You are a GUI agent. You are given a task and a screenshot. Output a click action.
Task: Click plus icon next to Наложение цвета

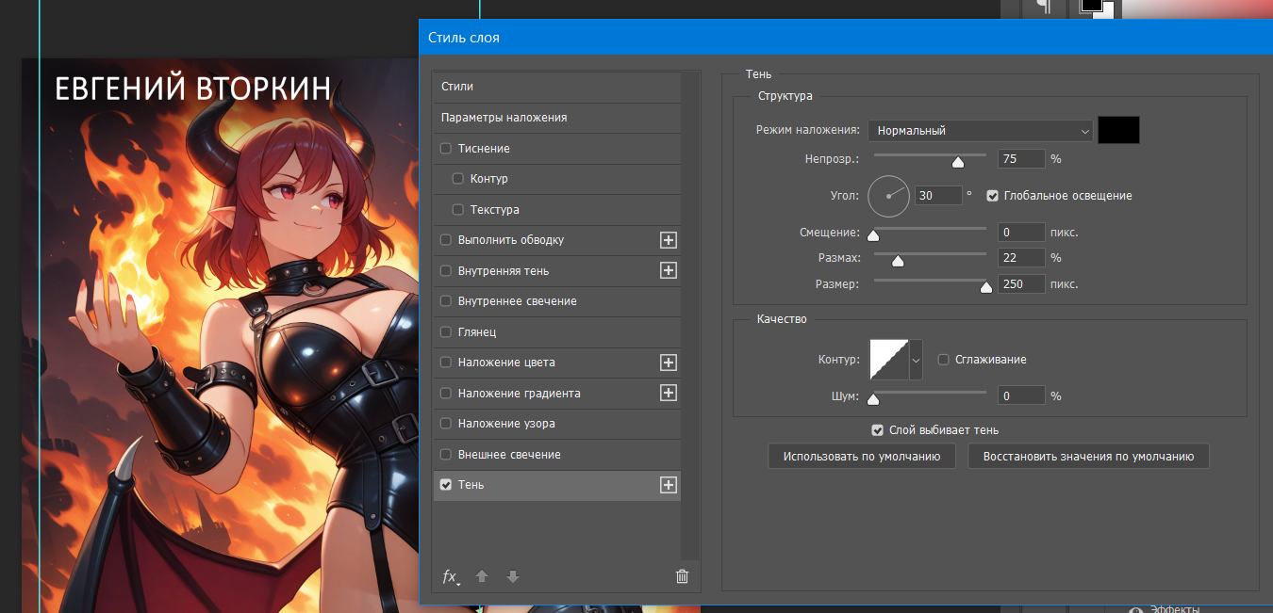(x=669, y=363)
